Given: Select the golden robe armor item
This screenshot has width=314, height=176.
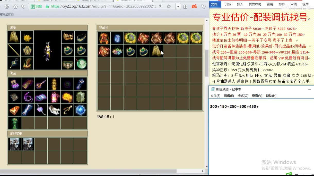Looking at the screenshot, I should coord(27,50).
